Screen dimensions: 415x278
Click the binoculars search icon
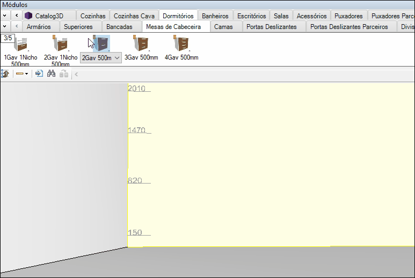51,74
